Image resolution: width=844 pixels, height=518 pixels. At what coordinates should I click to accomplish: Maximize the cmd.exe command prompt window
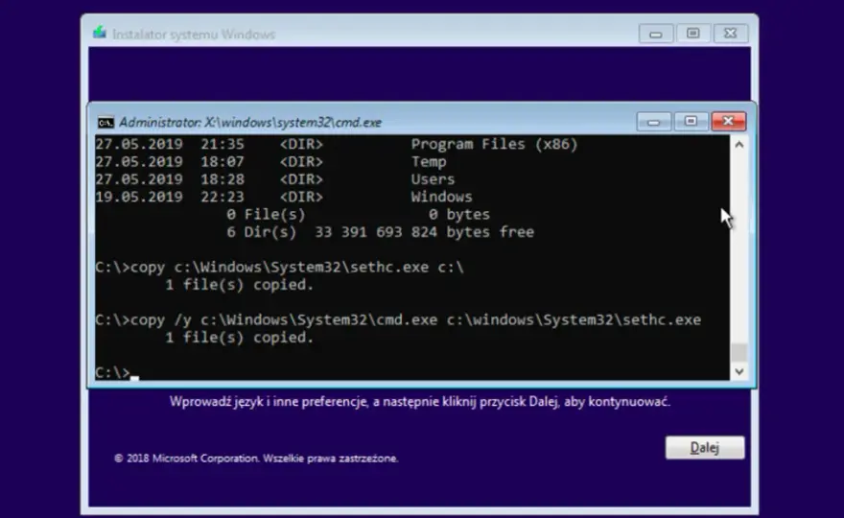691,121
